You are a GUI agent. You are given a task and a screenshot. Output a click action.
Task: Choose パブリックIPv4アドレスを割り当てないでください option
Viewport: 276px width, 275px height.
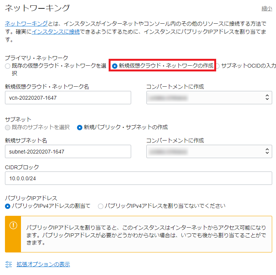[101, 206]
